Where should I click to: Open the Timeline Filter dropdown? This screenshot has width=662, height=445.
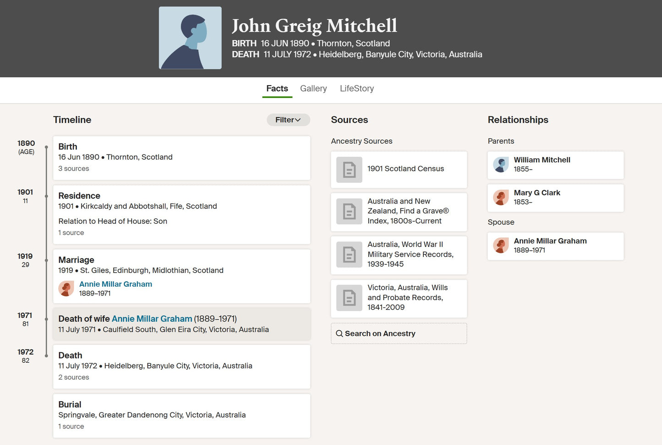coord(288,120)
